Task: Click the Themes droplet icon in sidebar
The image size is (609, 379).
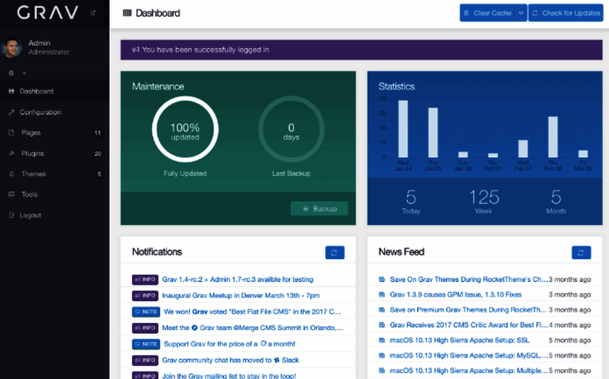Action: (x=11, y=174)
